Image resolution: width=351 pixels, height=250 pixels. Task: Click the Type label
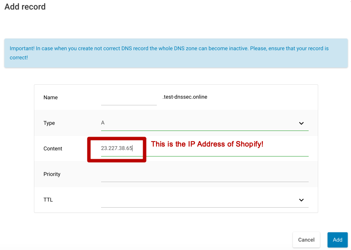click(x=49, y=123)
